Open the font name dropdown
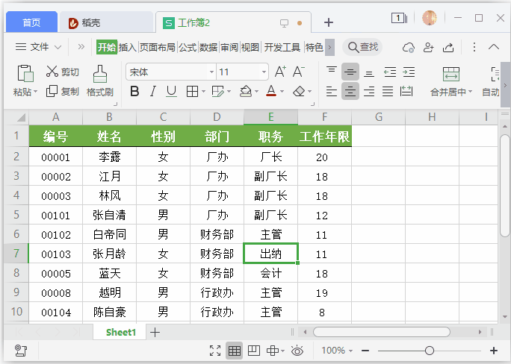Viewport: 511px width, 364px height. click(212, 72)
